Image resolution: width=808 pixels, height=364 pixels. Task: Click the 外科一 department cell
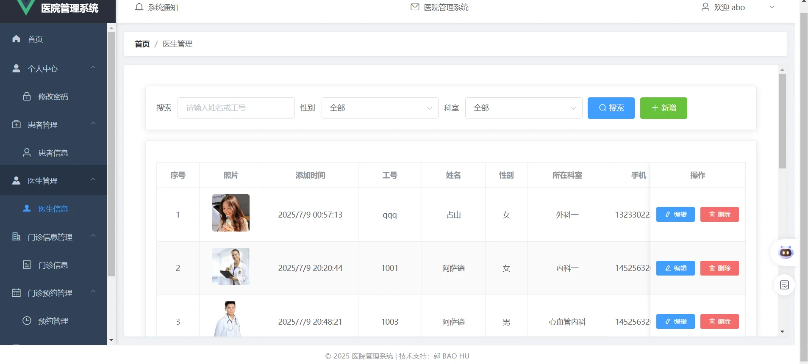point(567,215)
